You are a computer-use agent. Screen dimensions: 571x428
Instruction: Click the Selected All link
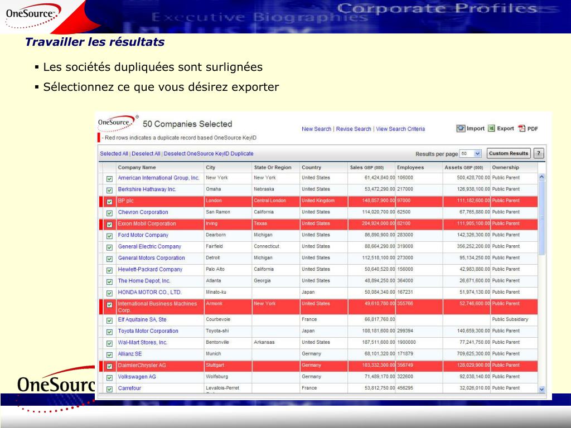point(114,154)
